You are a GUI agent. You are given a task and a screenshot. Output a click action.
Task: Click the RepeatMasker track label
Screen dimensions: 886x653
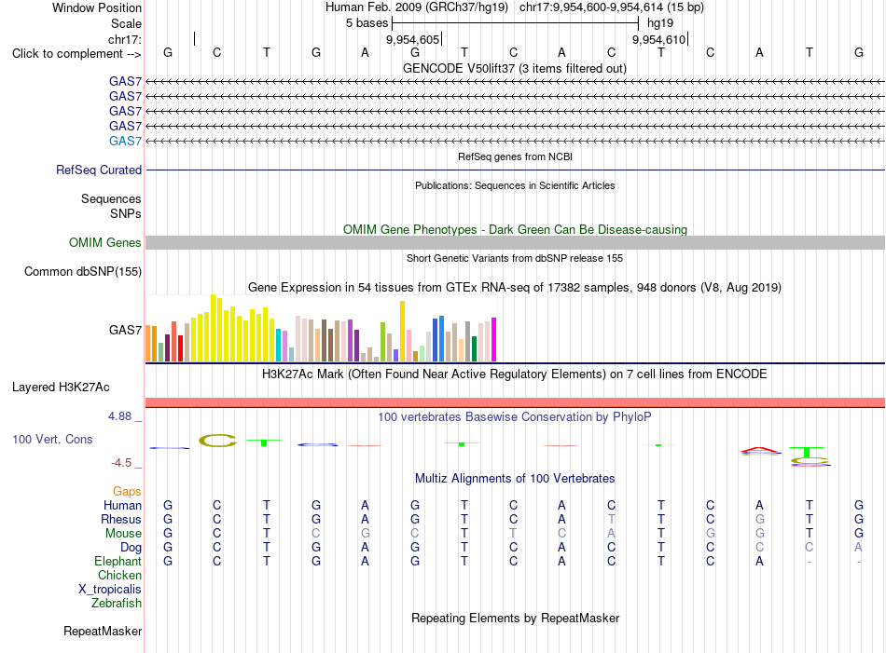point(103,631)
